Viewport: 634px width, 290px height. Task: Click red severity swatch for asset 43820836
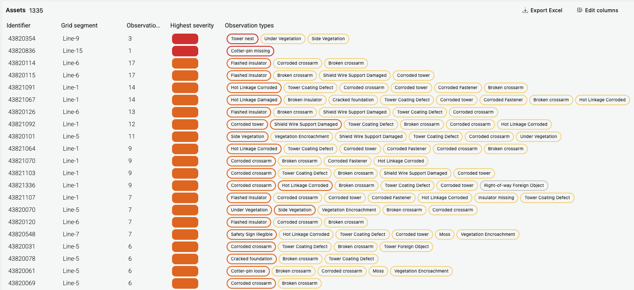(185, 51)
